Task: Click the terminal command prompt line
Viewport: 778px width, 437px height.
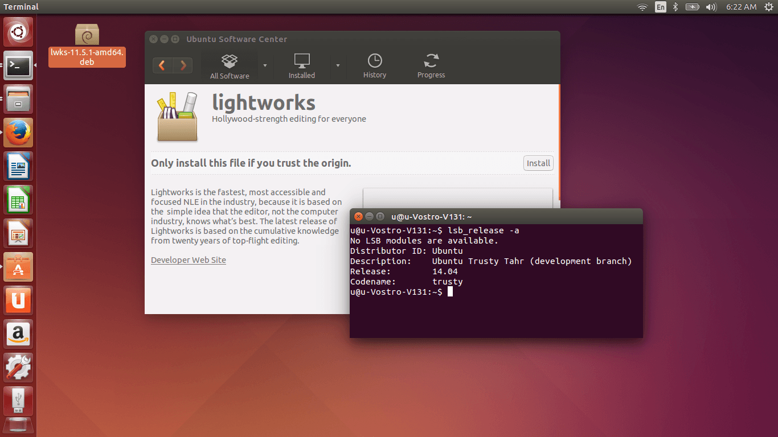Action: (x=402, y=292)
